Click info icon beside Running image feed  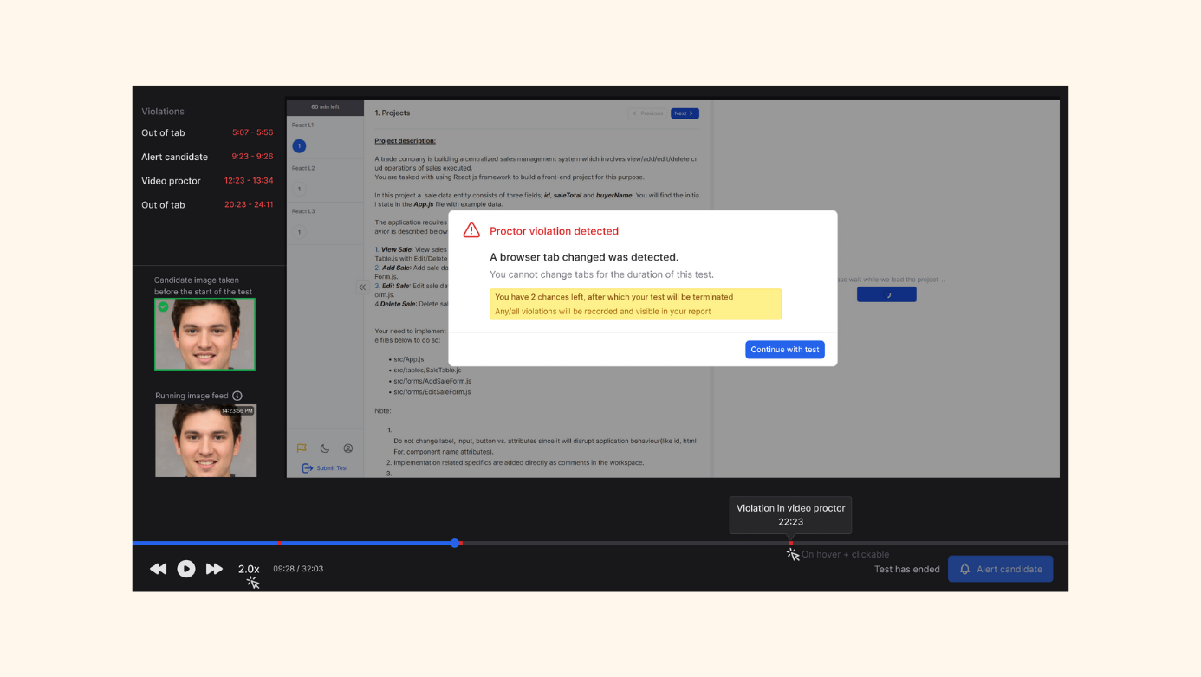point(237,396)
